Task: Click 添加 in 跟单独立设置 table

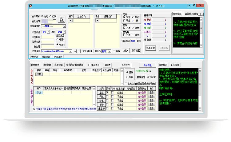Action: [x=39, y=92]
